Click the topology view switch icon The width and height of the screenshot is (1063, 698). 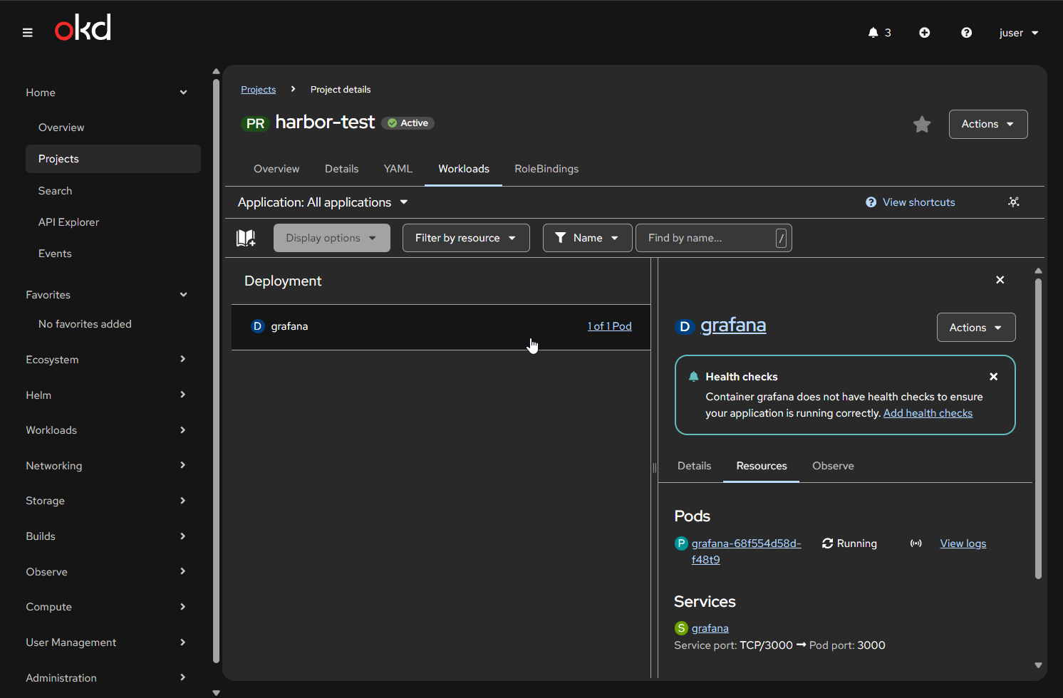1013,202
